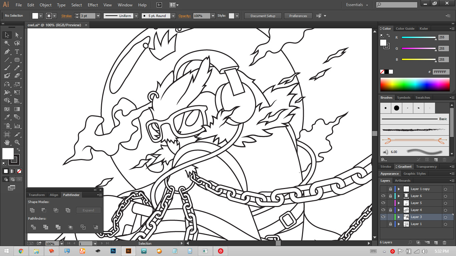Adjust the R color slider

[419, 38]
